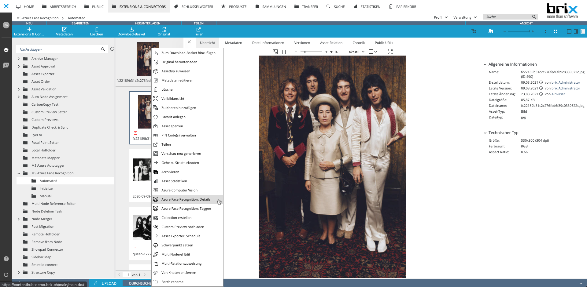This screenshot has height=287, width=587.
Task: Open the layers icon in left sidebar
Action: click(6, 50)
